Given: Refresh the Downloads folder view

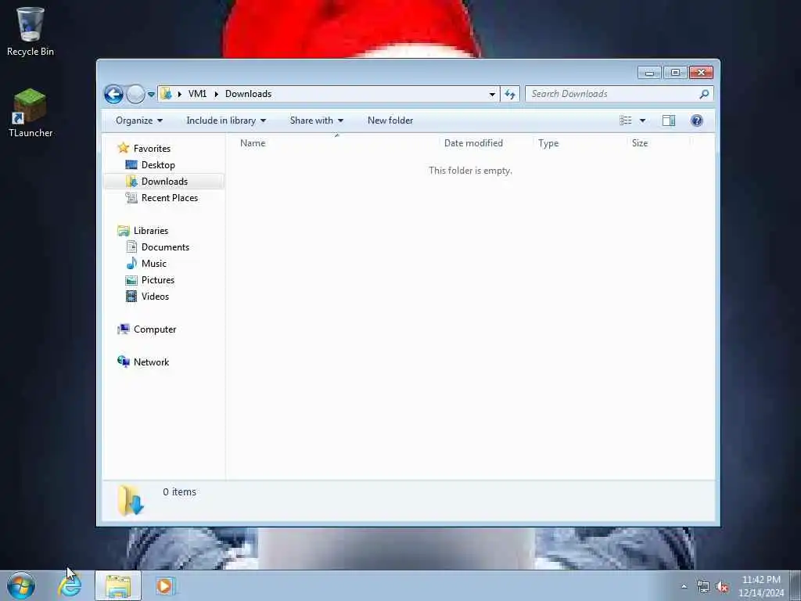Looking at the screenshot, I should click(510, 94).
